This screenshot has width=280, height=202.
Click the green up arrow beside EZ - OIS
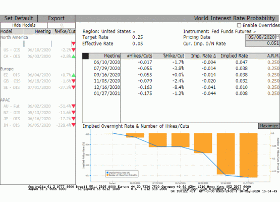(73, 75)
